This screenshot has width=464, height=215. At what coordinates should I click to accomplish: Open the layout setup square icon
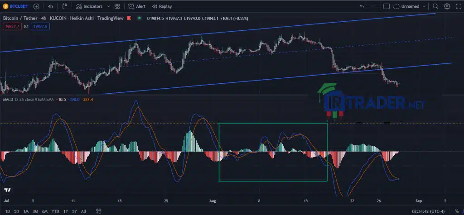pos(386,6)
